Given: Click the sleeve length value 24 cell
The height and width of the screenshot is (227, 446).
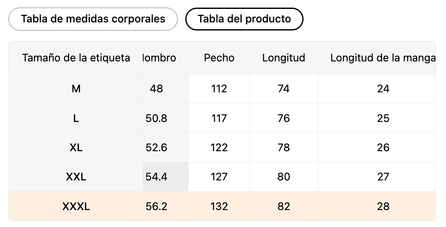Looking at the screenshot, I should coord(383,89).
